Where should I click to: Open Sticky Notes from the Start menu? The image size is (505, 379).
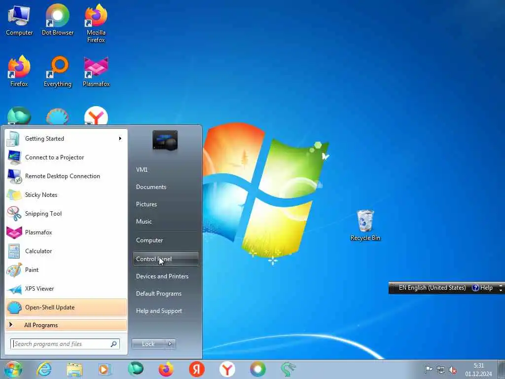pos(66,194)
